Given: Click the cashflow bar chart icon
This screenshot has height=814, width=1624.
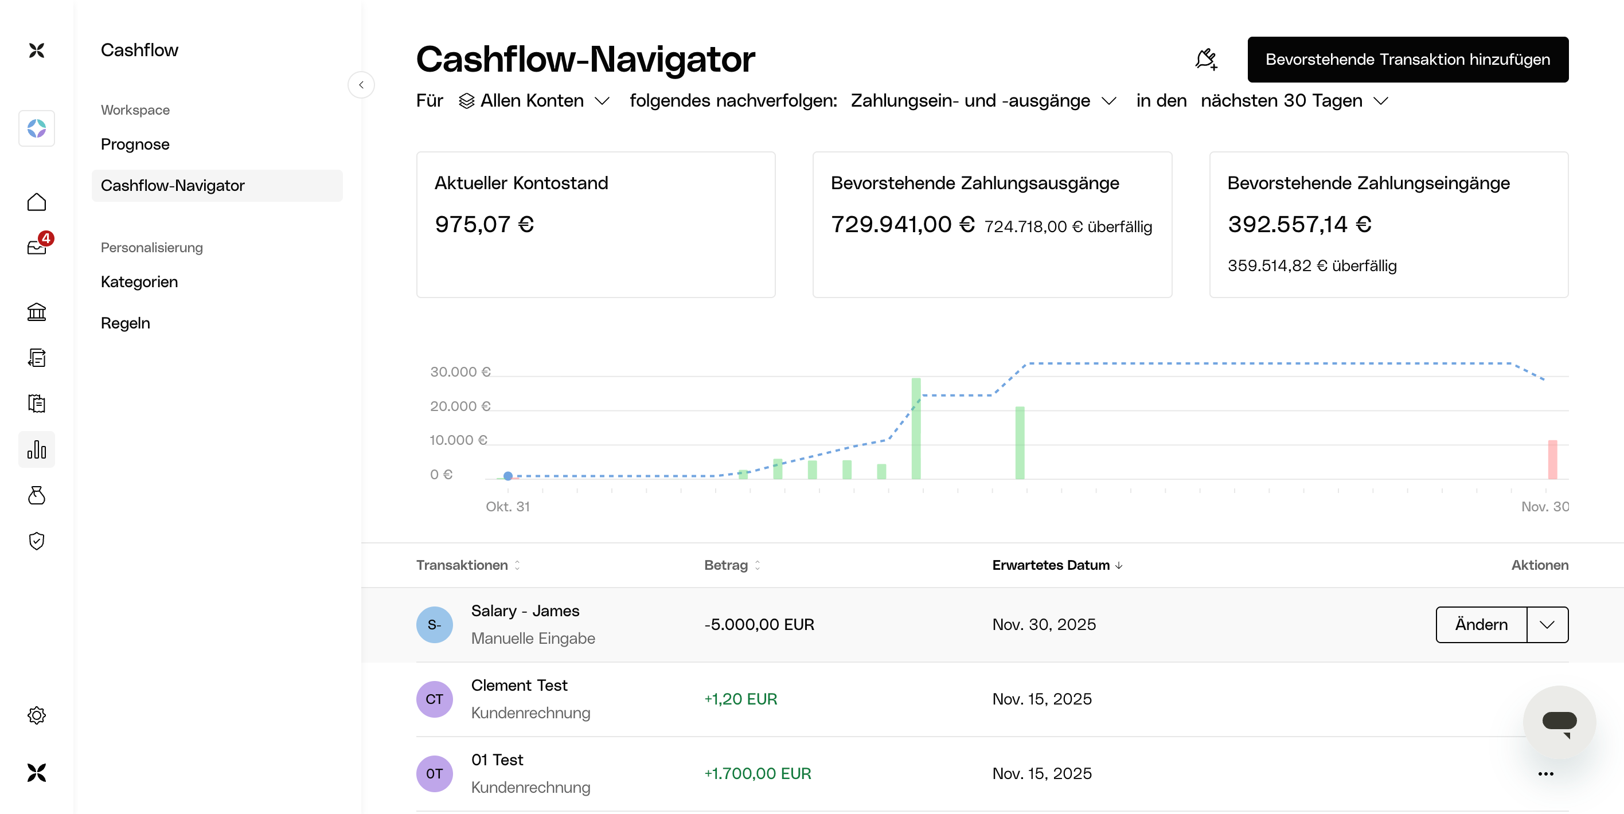Looking at the screenshot, I should [37, 449].
